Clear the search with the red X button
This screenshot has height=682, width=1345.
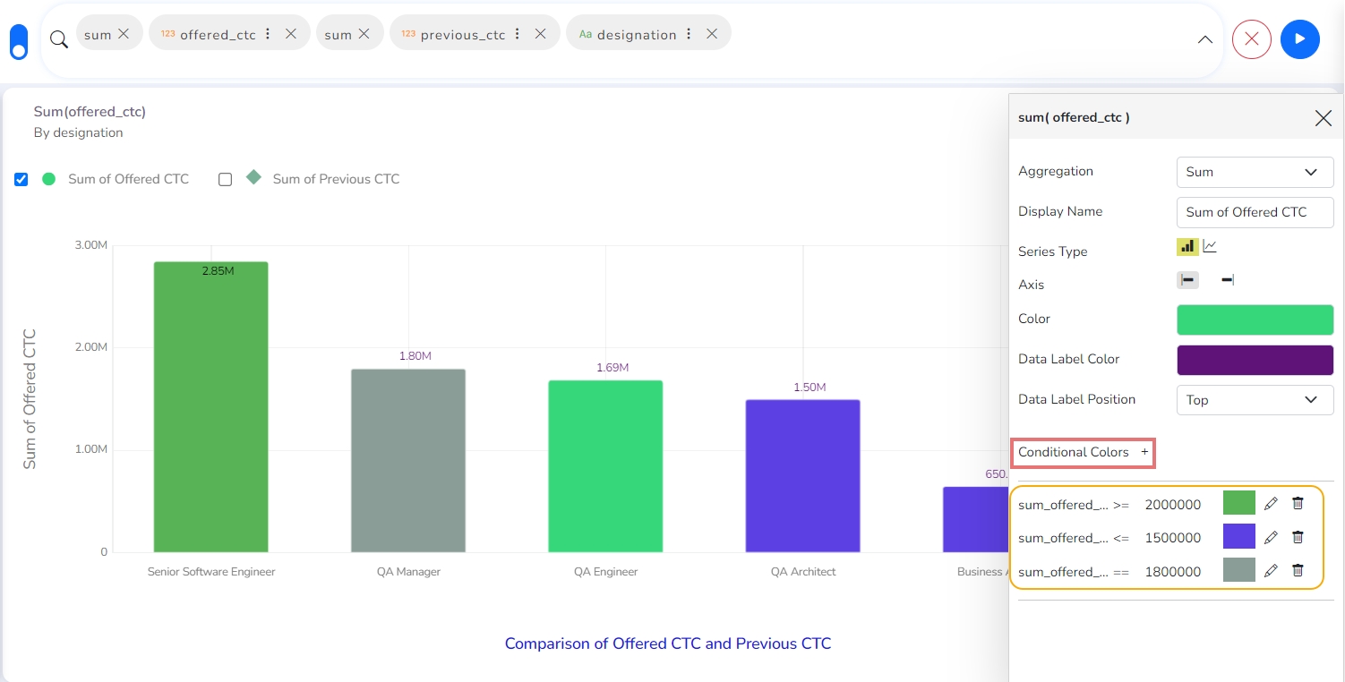[1252, 39]
